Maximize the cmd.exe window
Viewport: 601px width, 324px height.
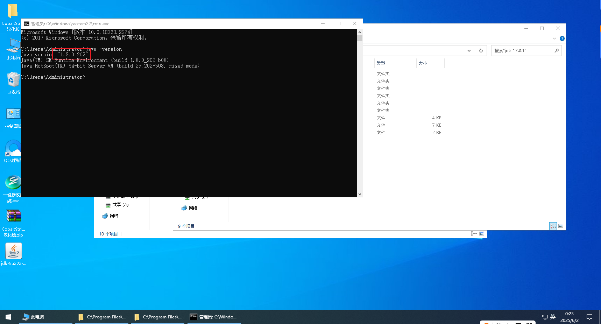[339, 24]
